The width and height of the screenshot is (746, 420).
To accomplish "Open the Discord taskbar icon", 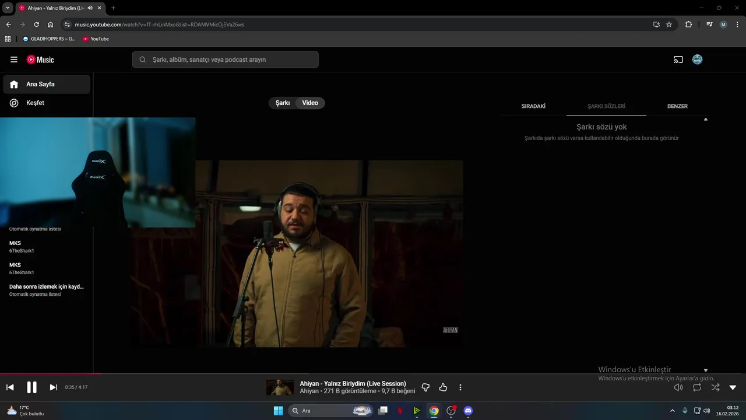I will [x=467, y=411].
